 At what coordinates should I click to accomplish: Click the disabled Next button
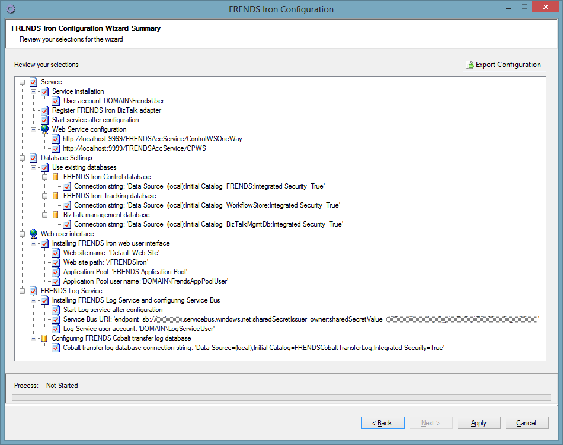[x=430, y=423]
